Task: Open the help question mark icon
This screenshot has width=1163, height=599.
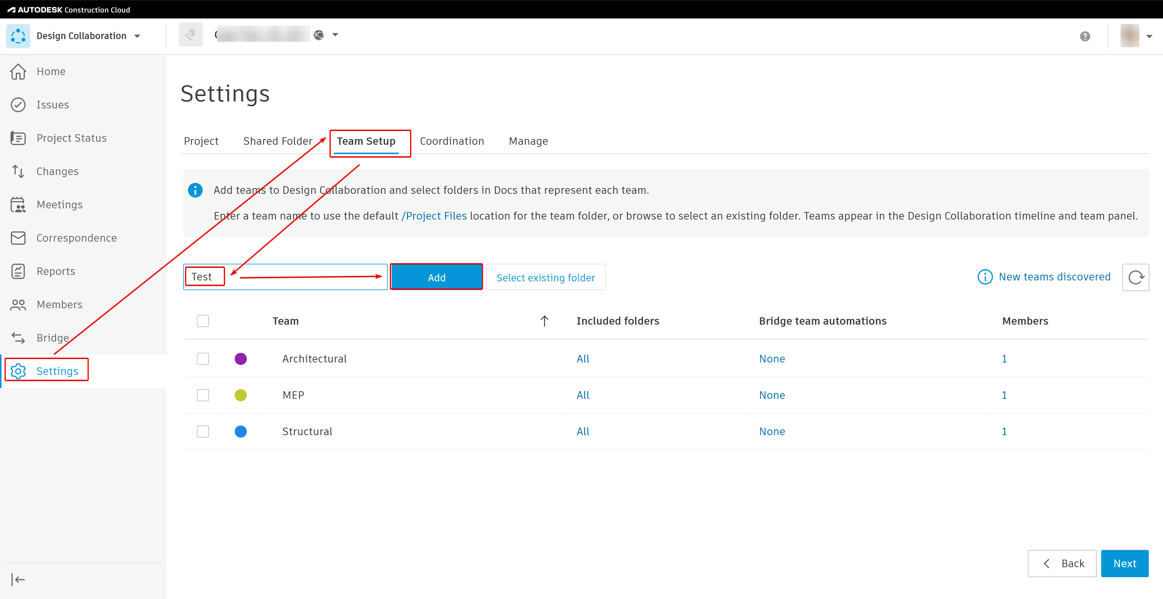Action: point(1085,37)
